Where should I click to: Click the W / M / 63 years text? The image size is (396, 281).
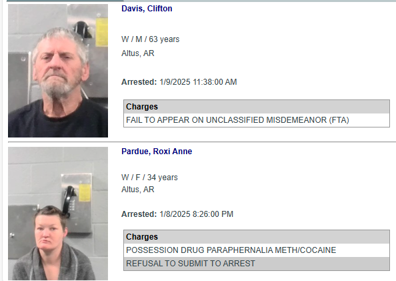pos(150,39)
